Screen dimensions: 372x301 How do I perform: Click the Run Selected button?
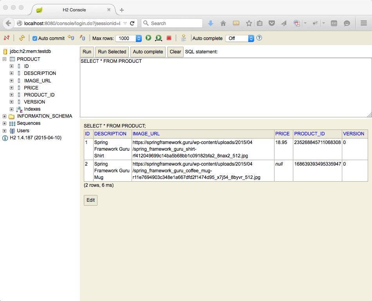pyautogui.click(x=112, y=52)
